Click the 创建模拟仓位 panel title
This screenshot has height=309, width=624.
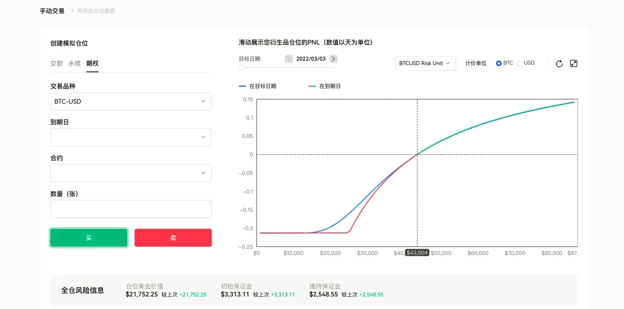(69, 43)
